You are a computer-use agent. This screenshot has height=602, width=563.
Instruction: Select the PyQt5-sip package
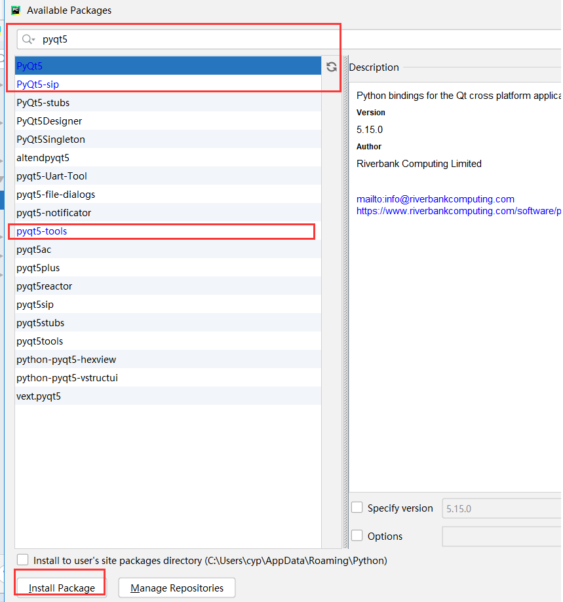coord(168,84)
